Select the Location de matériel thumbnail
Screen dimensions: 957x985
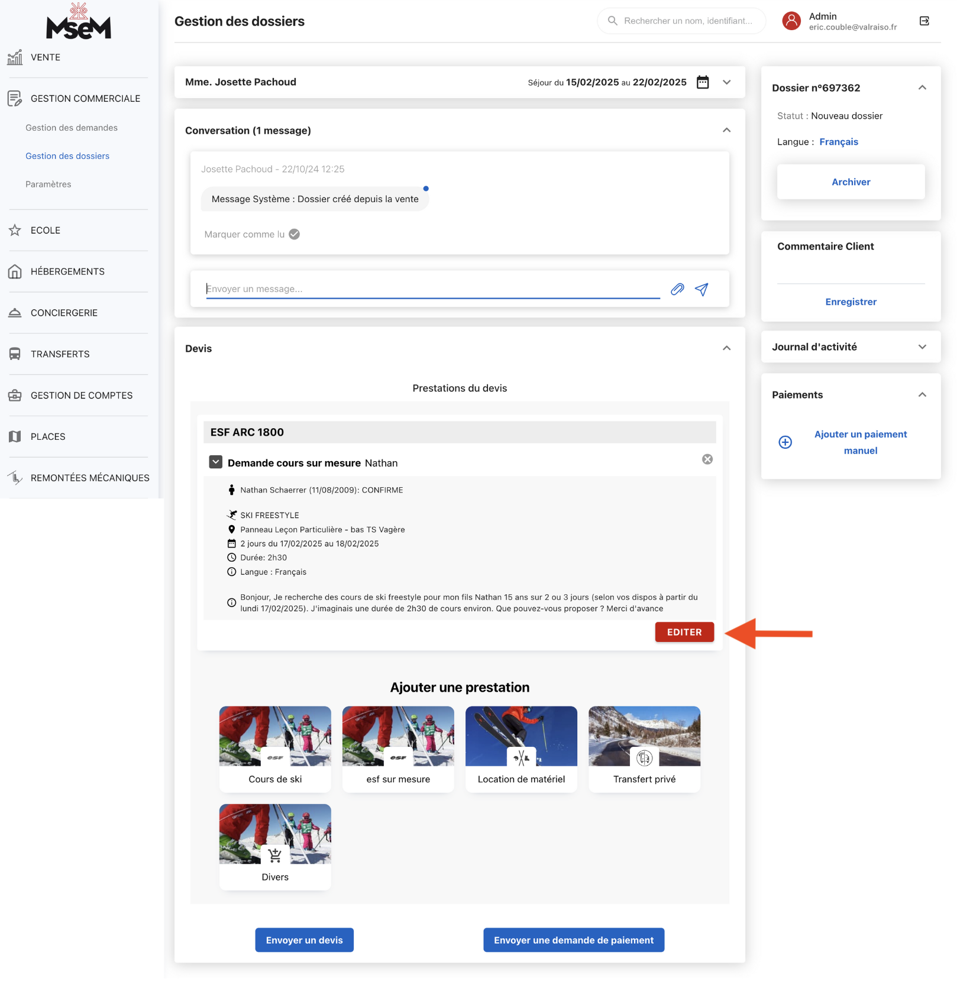click(521, 748)
